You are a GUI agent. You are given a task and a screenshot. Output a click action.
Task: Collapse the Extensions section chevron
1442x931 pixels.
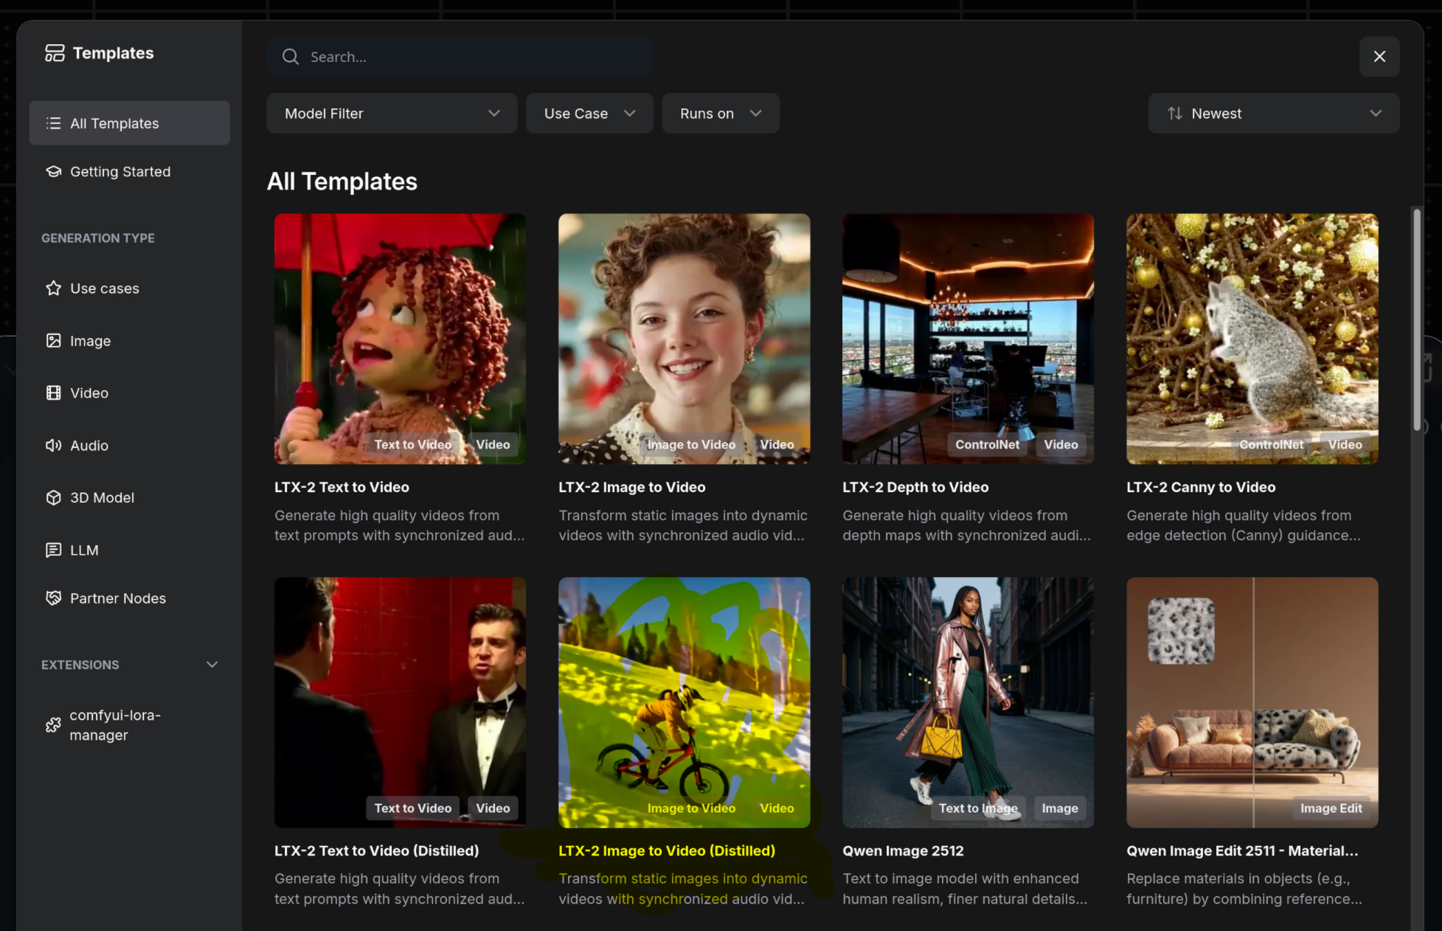(x=212, y=665)
